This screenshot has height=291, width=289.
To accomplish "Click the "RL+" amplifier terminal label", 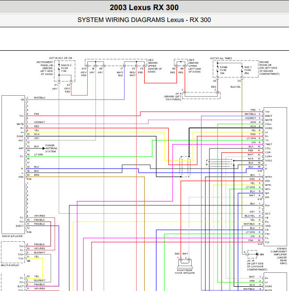I will tap(267, 205).
